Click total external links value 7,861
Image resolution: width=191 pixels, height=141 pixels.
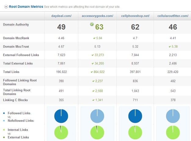coord(61,63)
